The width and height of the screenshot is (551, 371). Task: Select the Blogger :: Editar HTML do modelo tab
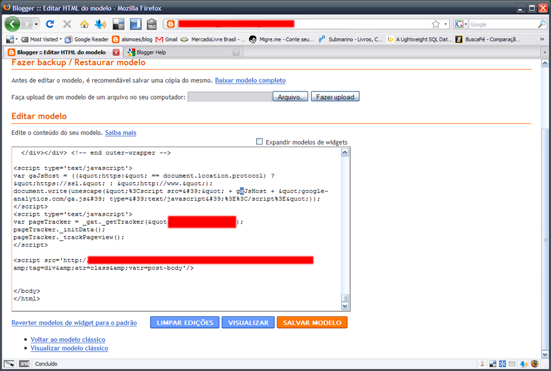[61, 52]
